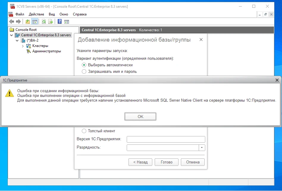Click the Up one level folder icon
This screenshot has width=282, height=191.
[28, 22]
